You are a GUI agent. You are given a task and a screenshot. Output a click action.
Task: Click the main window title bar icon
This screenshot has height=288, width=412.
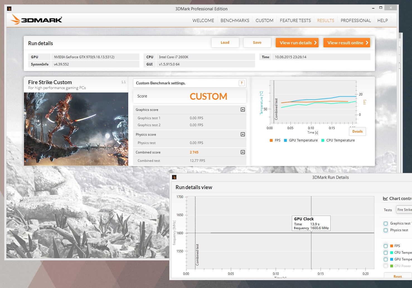click(9, 9)
